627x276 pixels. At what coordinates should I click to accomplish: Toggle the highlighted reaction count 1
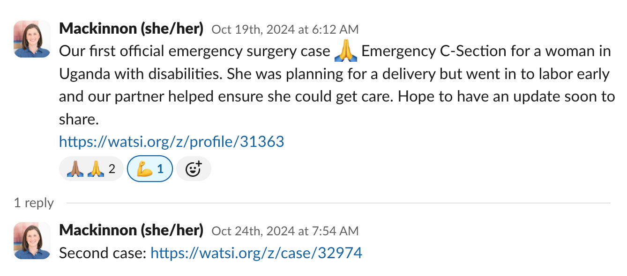click(160, 168)
